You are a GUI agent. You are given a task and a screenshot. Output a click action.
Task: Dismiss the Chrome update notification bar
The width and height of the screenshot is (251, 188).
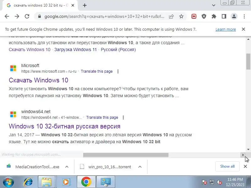(x=243, y=29)
